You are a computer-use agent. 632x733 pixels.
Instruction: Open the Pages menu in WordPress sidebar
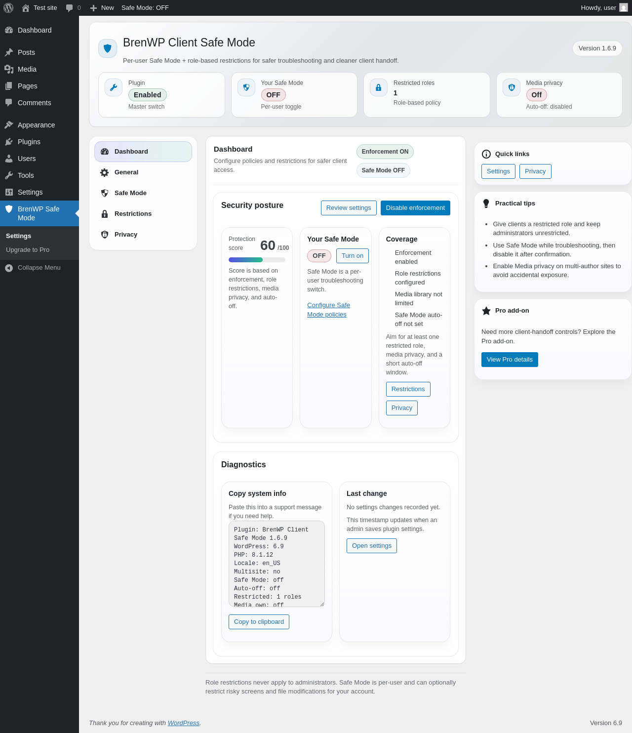point(39,86)
